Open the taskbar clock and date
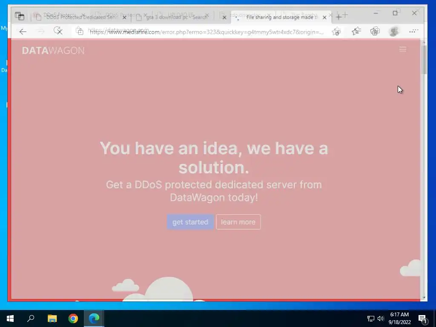The width and height of the screenshot is (436, 327). pos(399,318)
